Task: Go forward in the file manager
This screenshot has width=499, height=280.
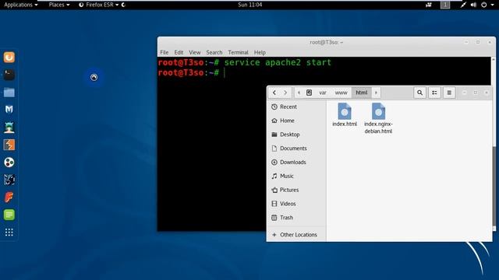Action: click(x=285, y=93)
